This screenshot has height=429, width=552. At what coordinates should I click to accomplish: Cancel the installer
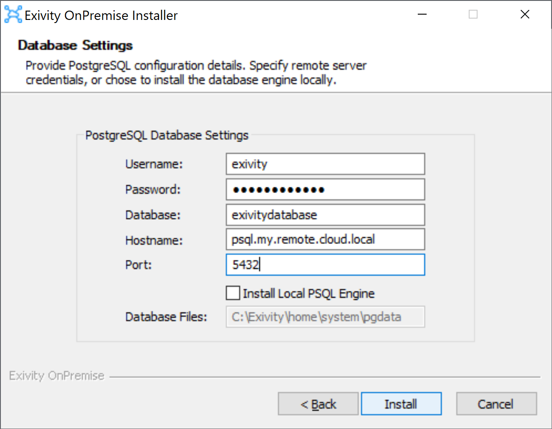(x=497, y=404)
